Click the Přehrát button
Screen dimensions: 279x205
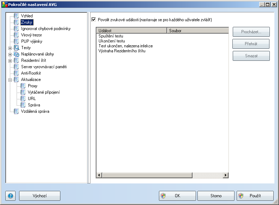(x=251, y=44)
